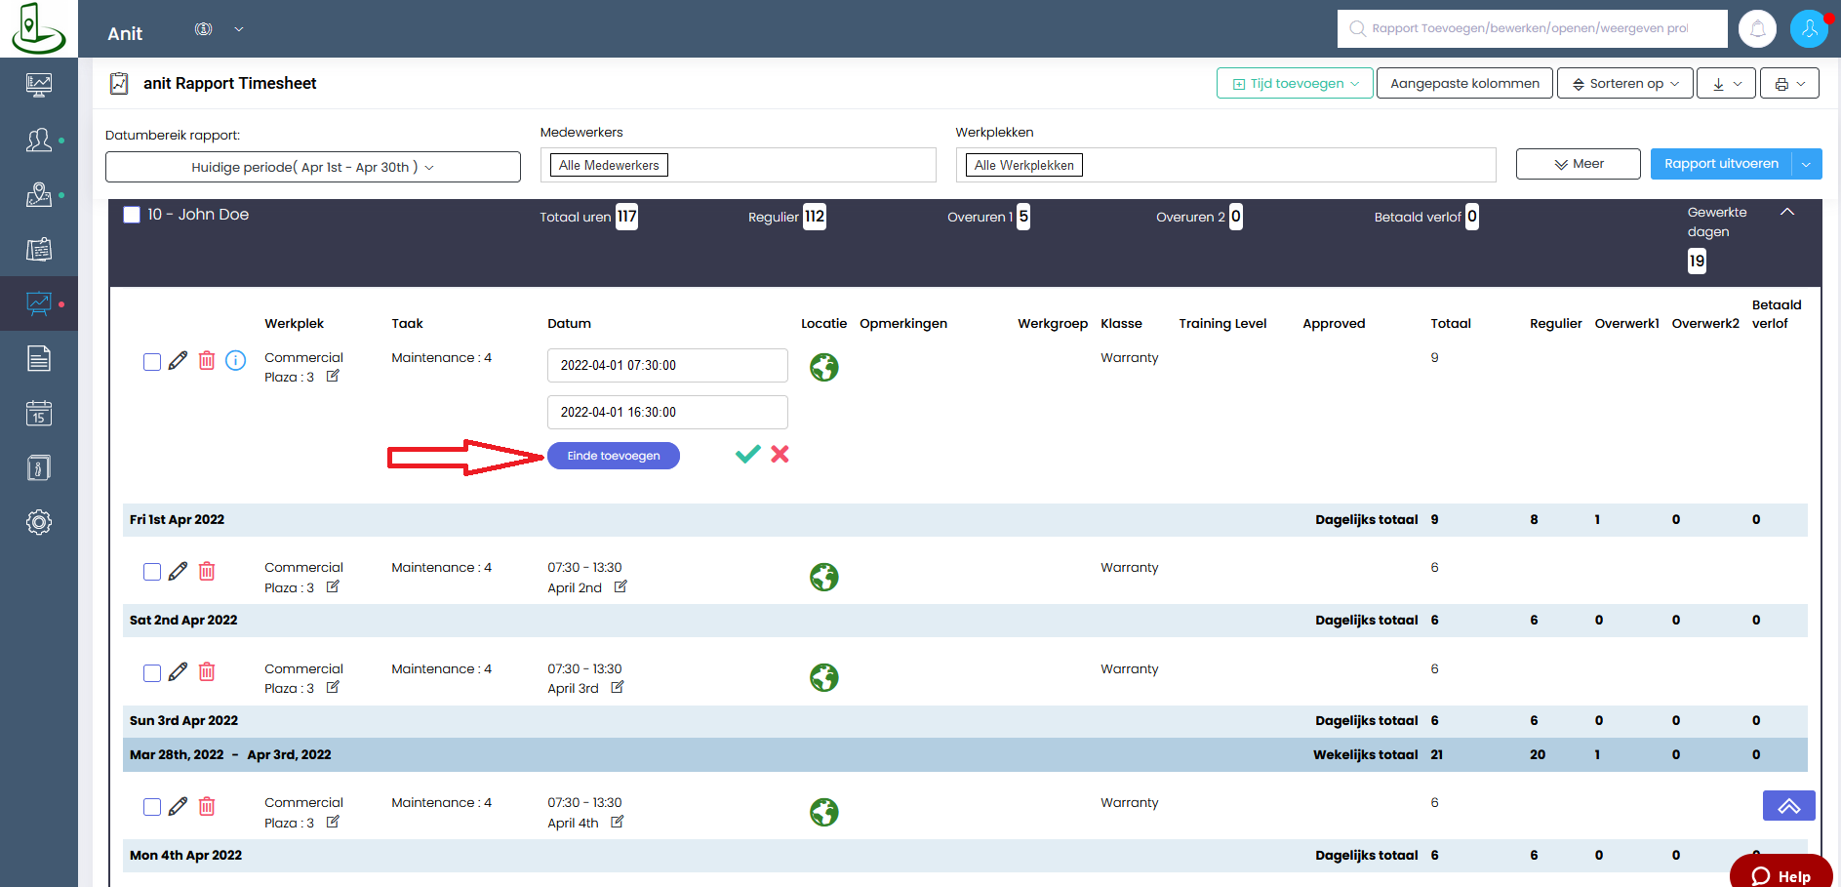Edit the 2022-04-01 entry with pencil icon
The width and height of the screenshot is (1841, 887).
tap(178, 361)
